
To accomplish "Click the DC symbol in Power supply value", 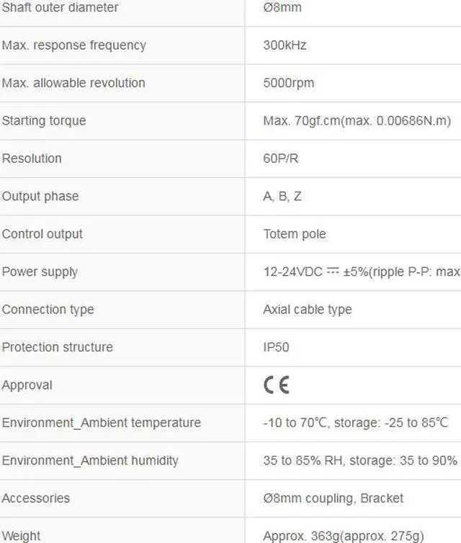I will point(333,271).
